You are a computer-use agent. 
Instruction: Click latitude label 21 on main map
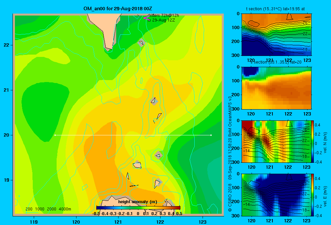tap(7, 90)
